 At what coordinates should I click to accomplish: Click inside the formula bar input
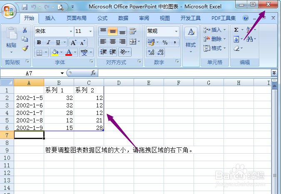184,73
